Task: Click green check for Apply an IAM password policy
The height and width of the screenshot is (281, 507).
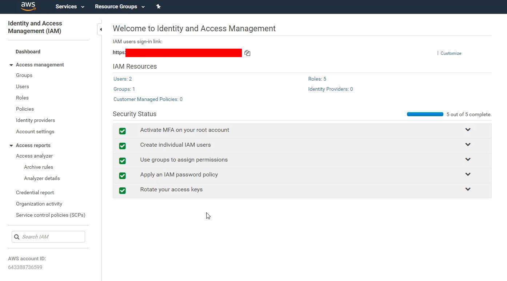Action: click(123, 176)
